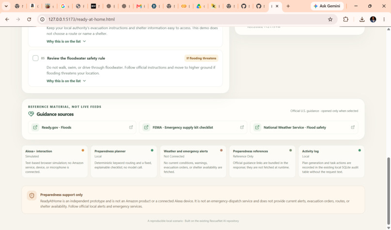Click the shield icon in Preparedness support notice

click(x=32, y=196)
